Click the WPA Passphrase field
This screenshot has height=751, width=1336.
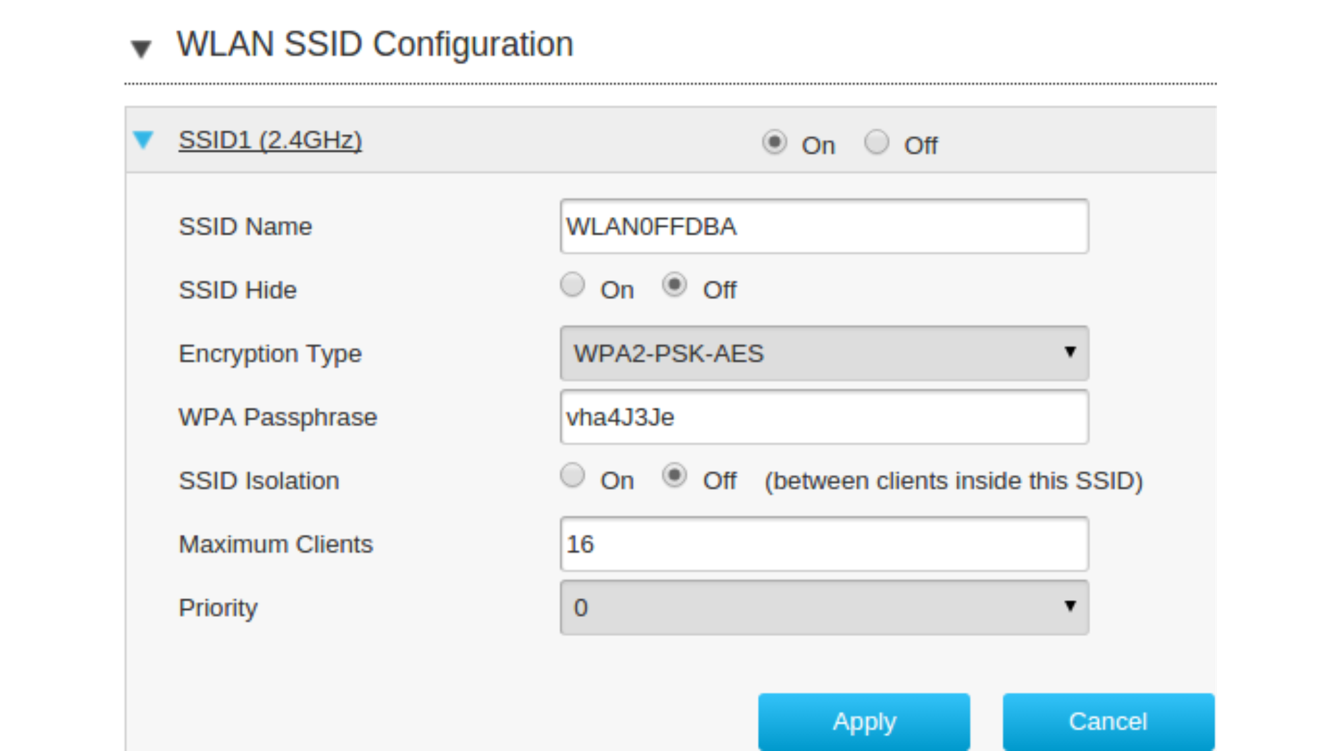[824, 417]
